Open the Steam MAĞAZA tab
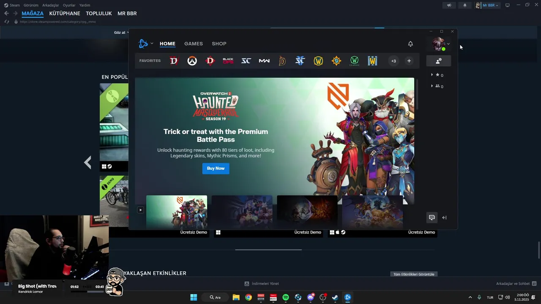This screenshot has height=304, width=541. (x=33, y=14)
